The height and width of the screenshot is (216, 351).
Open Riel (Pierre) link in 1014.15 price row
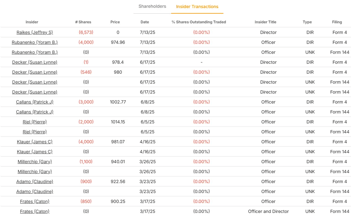[35, 122]
